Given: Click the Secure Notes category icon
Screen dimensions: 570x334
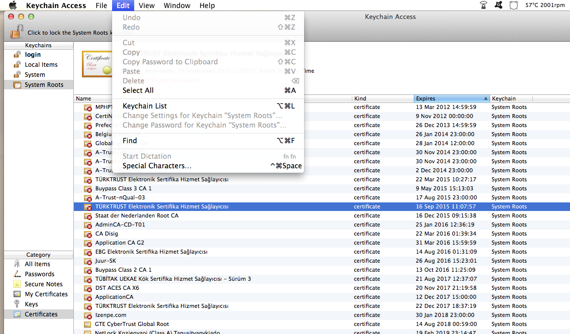Looking at the screenshot, I should point(17,284).
